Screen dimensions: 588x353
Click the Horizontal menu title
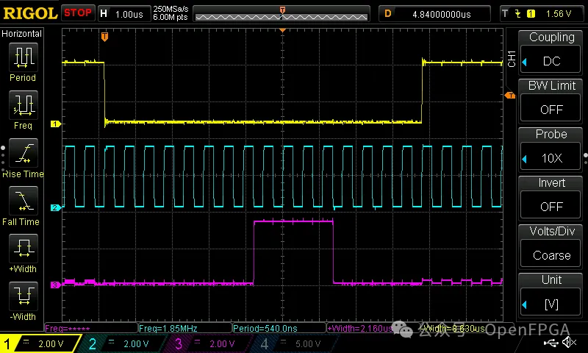22,34
